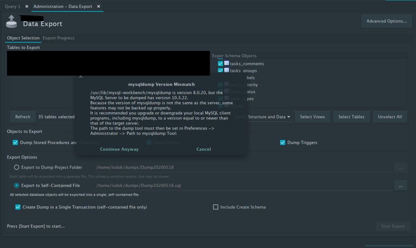Image resolution: width=416 pixels, height=248 pixels.
Task: Click the tasks_groups table name
Action: (243, 71)
